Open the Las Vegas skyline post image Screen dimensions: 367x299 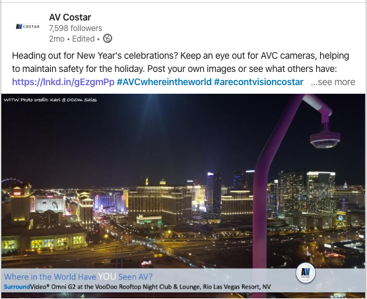(x=183, y=195)
